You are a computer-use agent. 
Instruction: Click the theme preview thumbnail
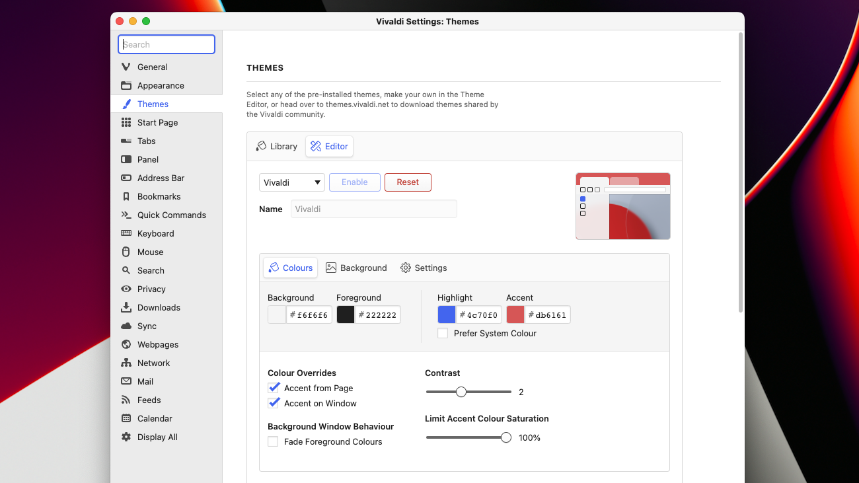(x=623, y=206)
